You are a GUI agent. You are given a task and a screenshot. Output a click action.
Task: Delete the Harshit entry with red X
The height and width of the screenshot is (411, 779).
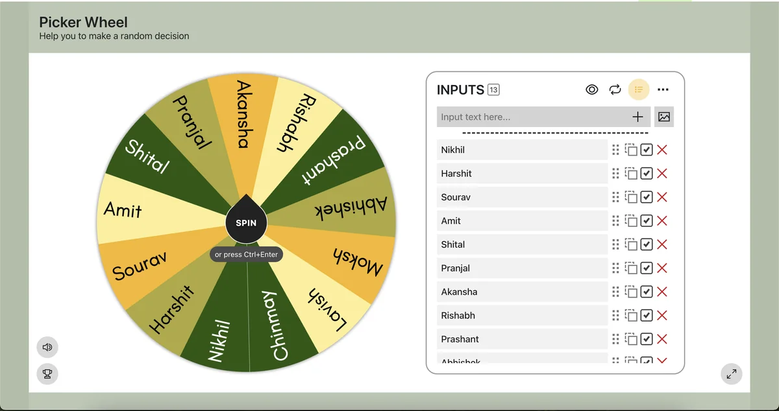pyautogui.click(x=662, y=174)
